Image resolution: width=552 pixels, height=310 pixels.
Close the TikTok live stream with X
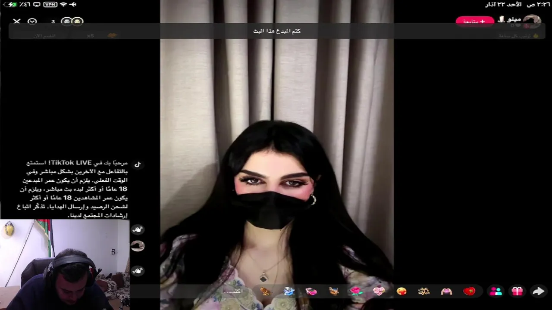click(x=17, y=21)
